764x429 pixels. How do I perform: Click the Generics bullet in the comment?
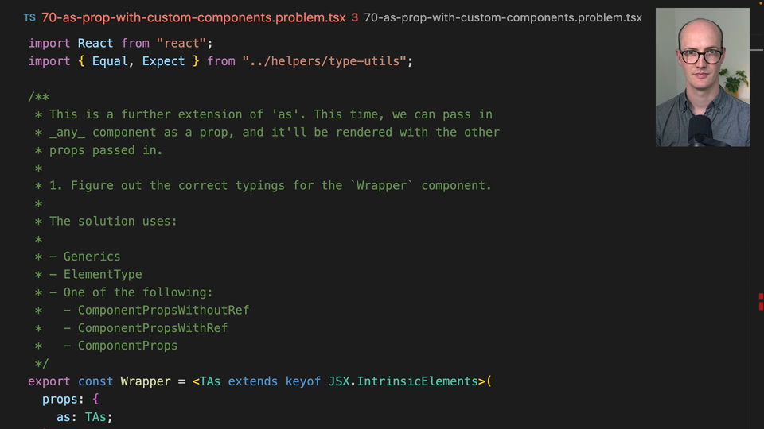coord(92,257)
